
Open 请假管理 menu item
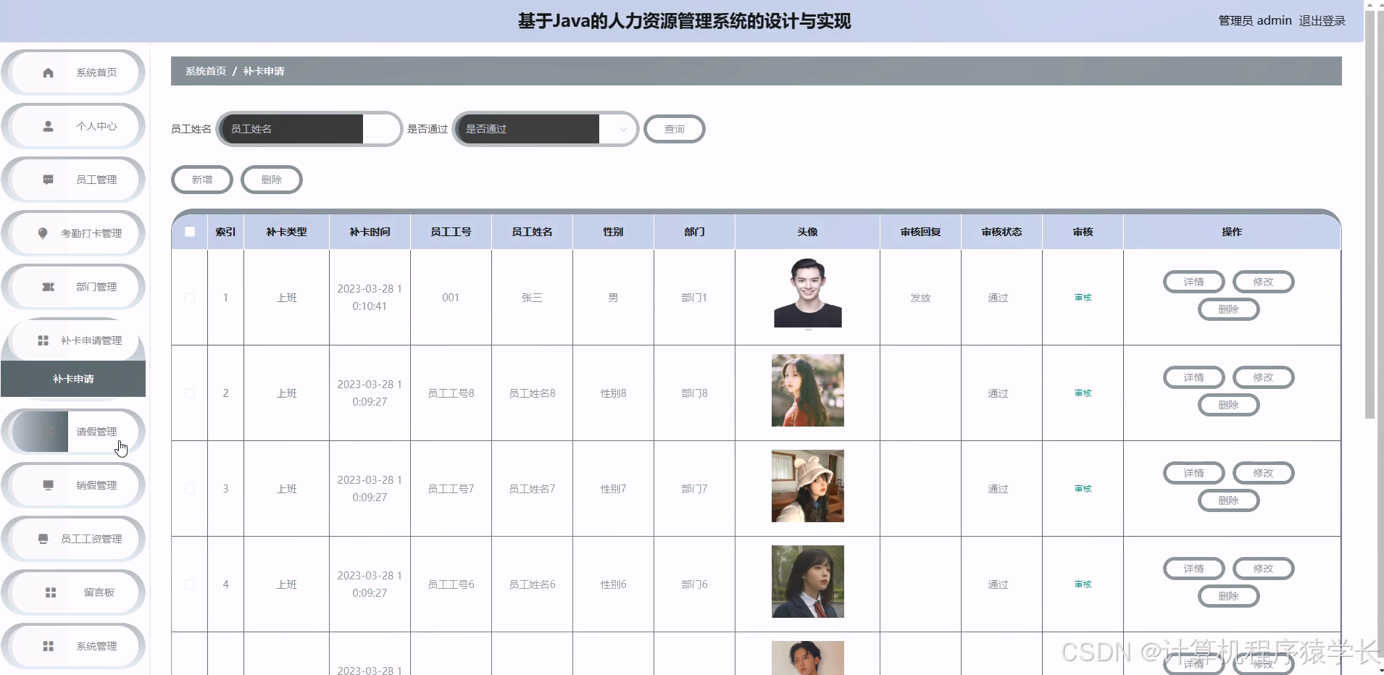tap(73, 432)
